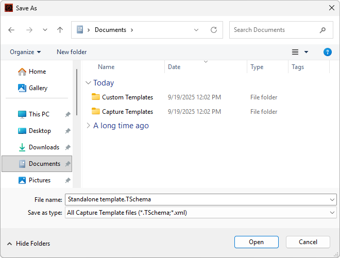Click the navigation pane scrollbar

click(77, 93)
